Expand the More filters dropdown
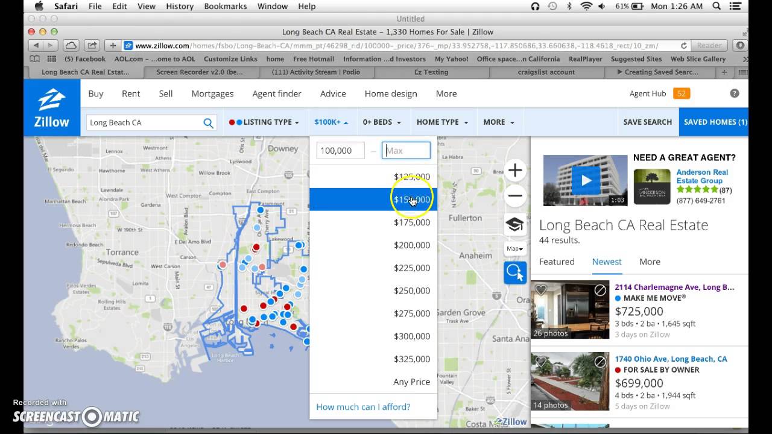The height and width of the screenshot is (434, 772). click(x=499, y=122)
